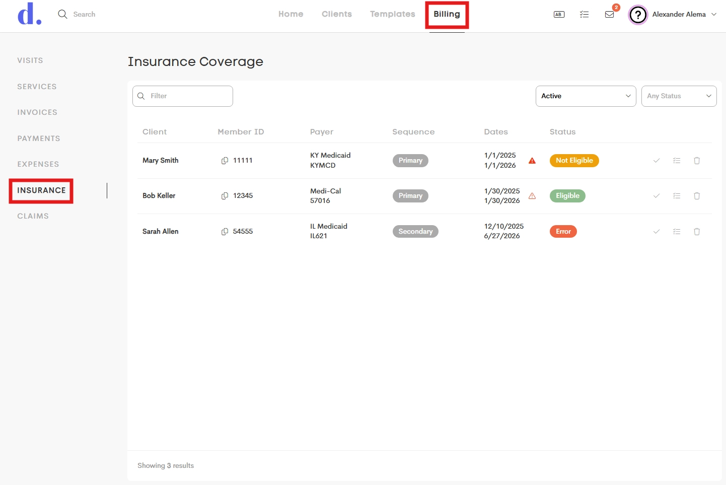
Task: Open checklist icon in Bob Keller row
Action: tap(677, 196)
